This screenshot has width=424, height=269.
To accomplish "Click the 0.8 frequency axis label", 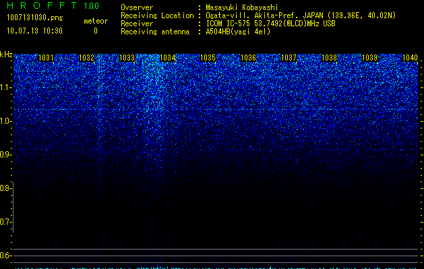I will [x=5, y=188].
